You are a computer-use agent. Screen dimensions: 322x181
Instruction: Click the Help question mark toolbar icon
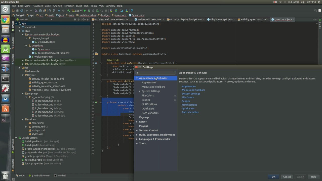click(x=132, y=11)
